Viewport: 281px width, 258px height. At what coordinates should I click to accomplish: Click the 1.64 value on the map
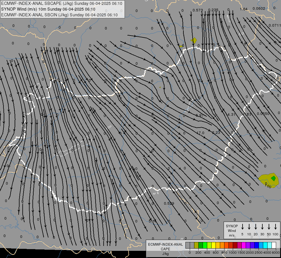244,9
